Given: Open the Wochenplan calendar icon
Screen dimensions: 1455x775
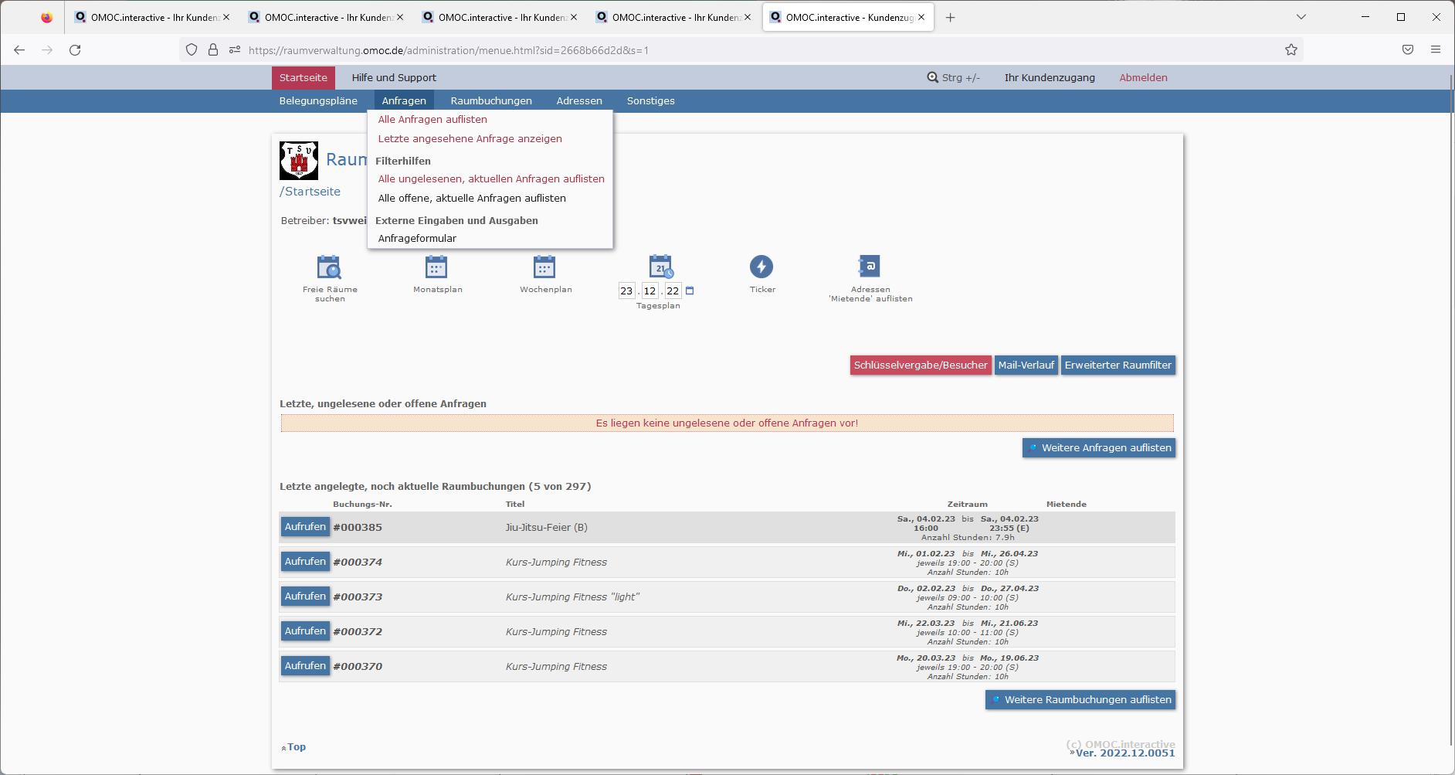Looking at the screenshot, I should click(544, 267).
